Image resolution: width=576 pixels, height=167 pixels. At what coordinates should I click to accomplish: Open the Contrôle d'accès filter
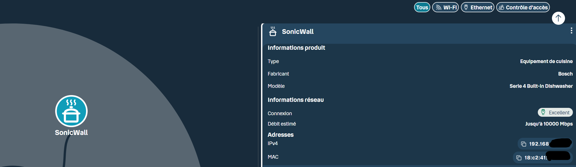point(523,7)
